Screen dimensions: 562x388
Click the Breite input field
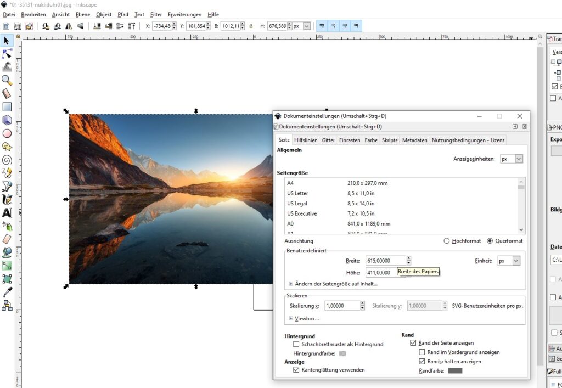pyautogui.click(x=386, y=261)
